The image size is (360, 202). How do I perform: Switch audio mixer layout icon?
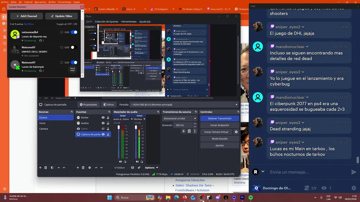pos(132,167)
